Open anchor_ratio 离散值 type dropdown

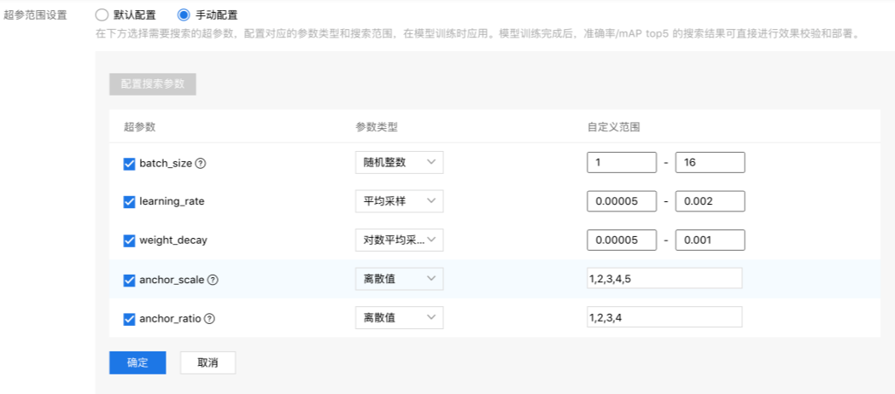point(399,318)
